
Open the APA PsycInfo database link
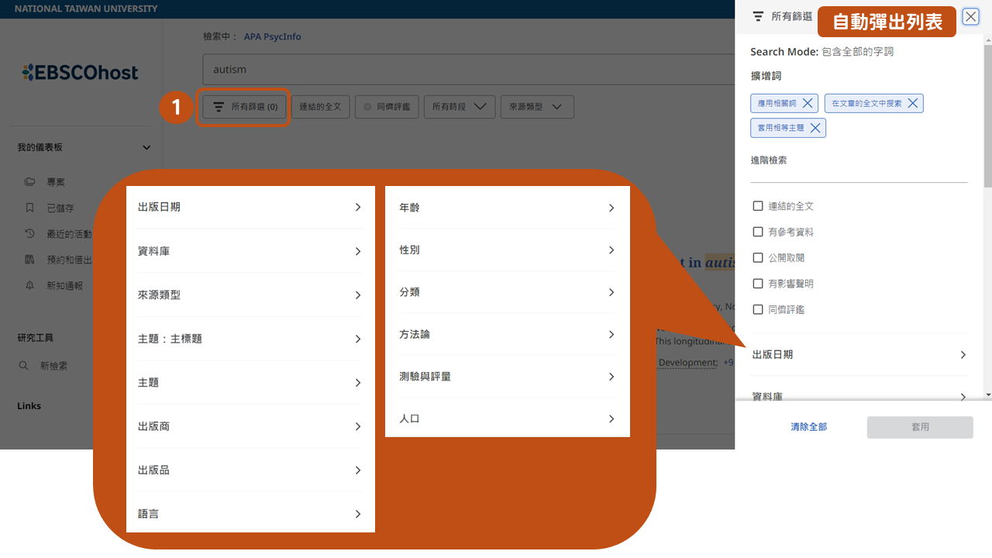(272, 36)
